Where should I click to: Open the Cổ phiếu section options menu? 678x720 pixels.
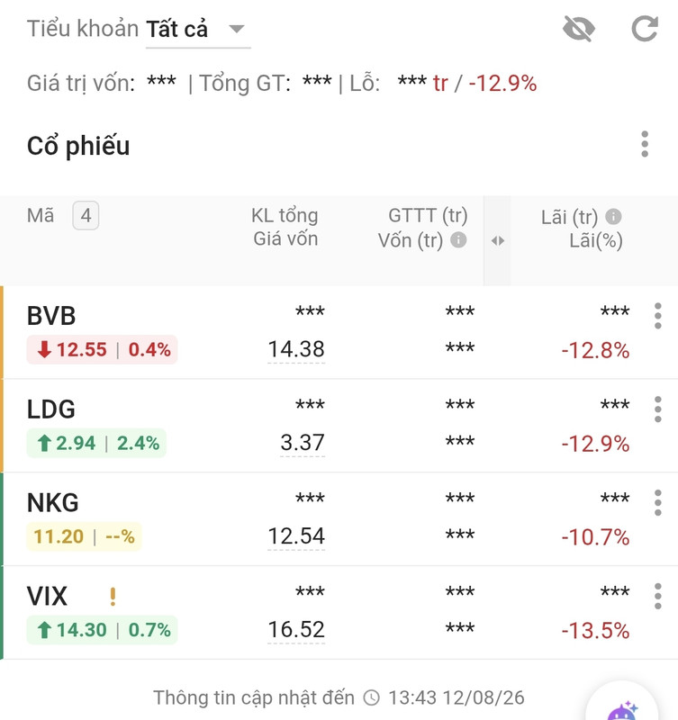645,144
